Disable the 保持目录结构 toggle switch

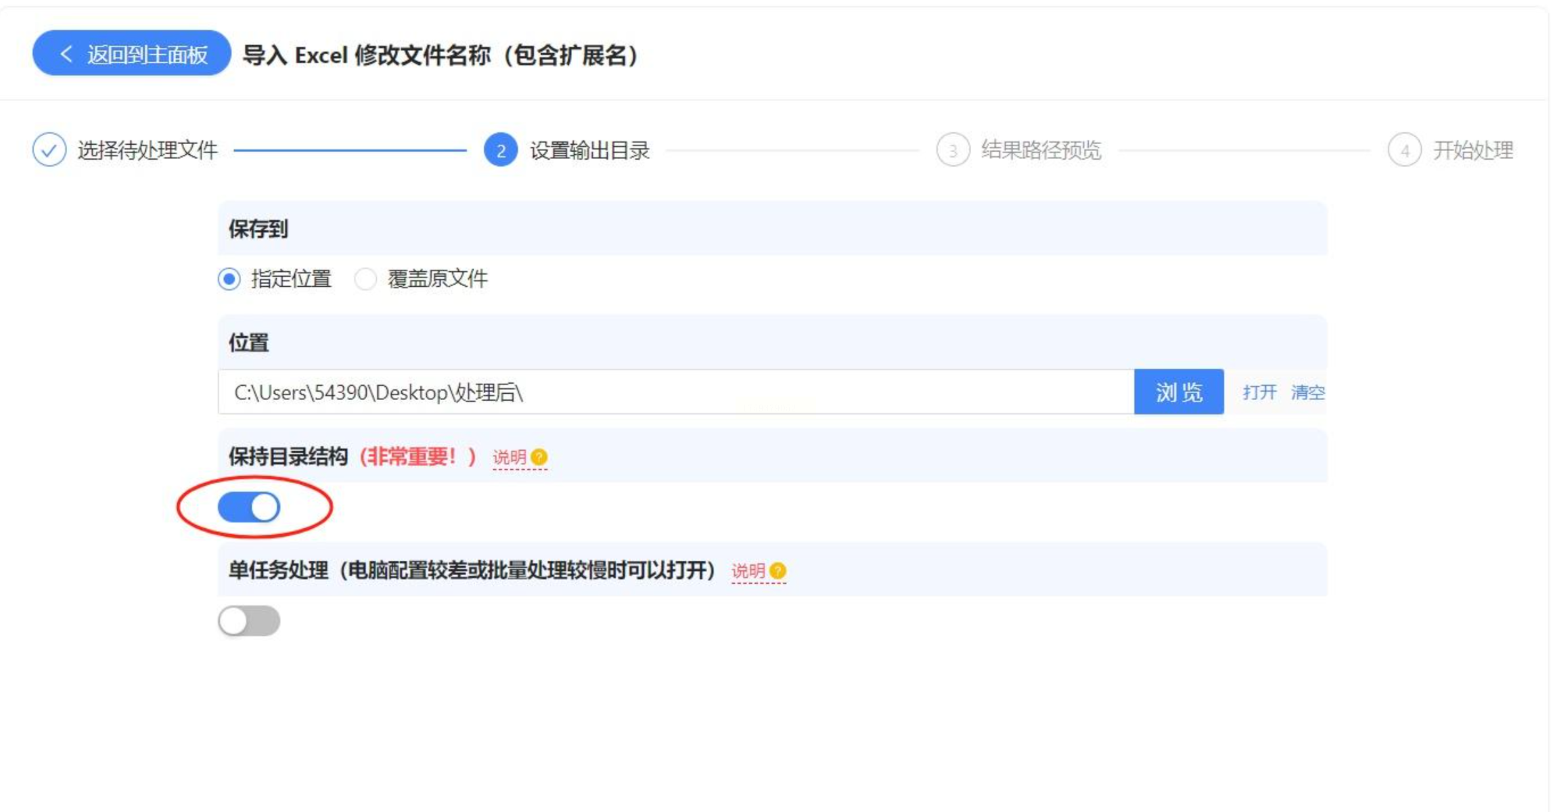tap(249, 507)
